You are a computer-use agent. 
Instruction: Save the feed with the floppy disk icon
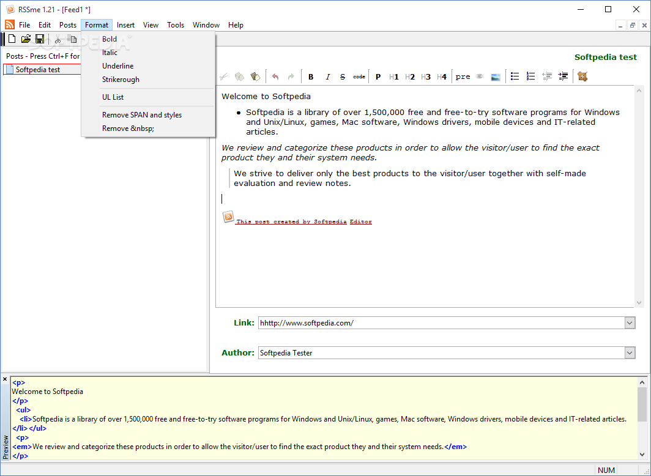[x=40, y=39]
